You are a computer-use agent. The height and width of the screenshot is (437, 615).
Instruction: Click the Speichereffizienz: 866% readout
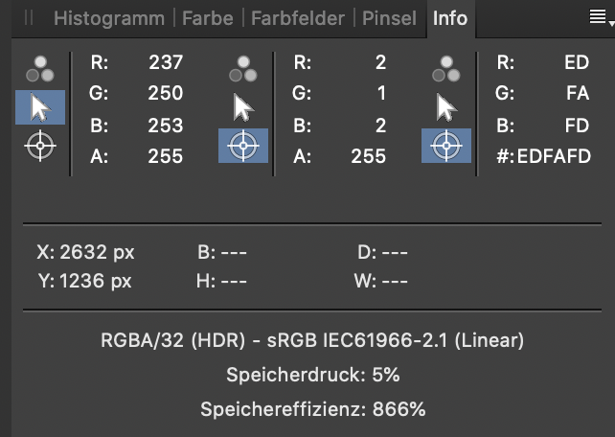click(313, 409)
